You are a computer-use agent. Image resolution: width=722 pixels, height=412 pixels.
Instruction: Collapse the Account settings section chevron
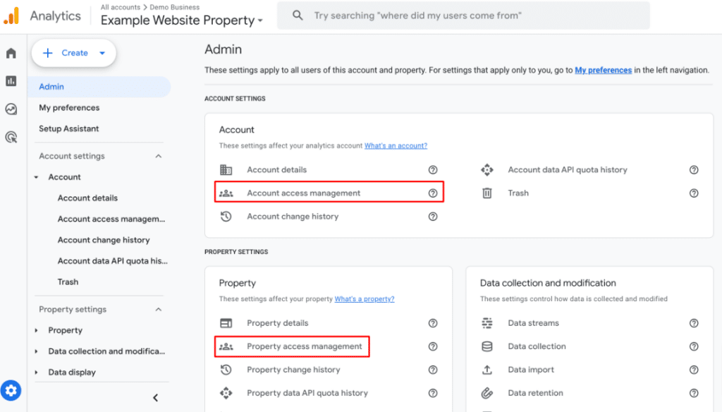(x=160, y=156)
